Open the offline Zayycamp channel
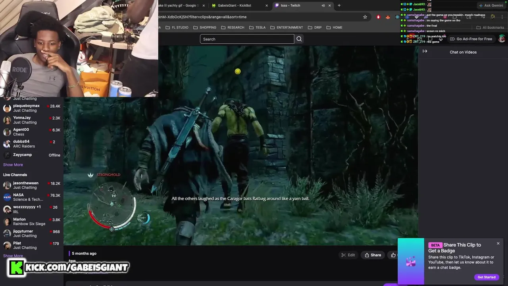This screenshot has width=508, height=286. (32, 155)
